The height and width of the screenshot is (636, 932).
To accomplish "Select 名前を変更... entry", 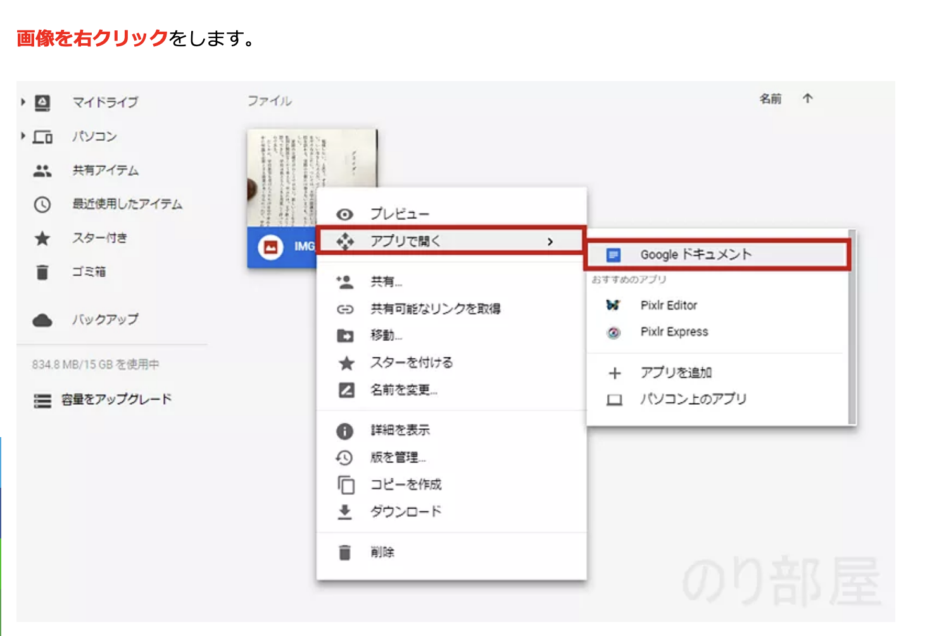I will (451, 390).
